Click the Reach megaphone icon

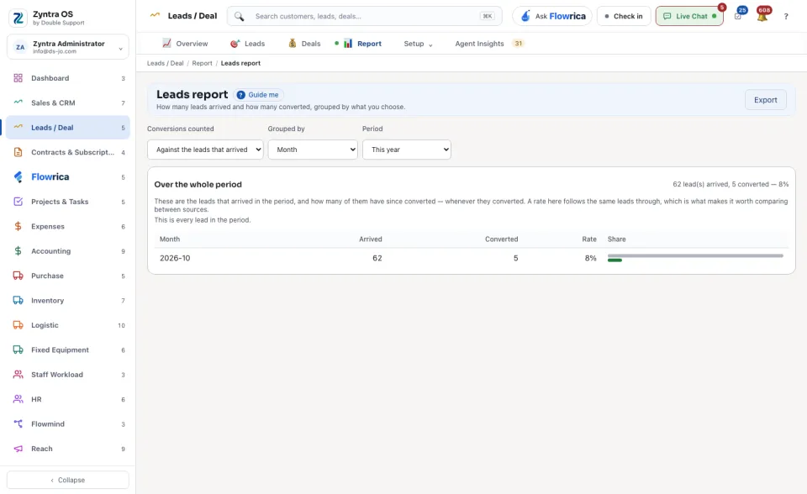(18, 449)
